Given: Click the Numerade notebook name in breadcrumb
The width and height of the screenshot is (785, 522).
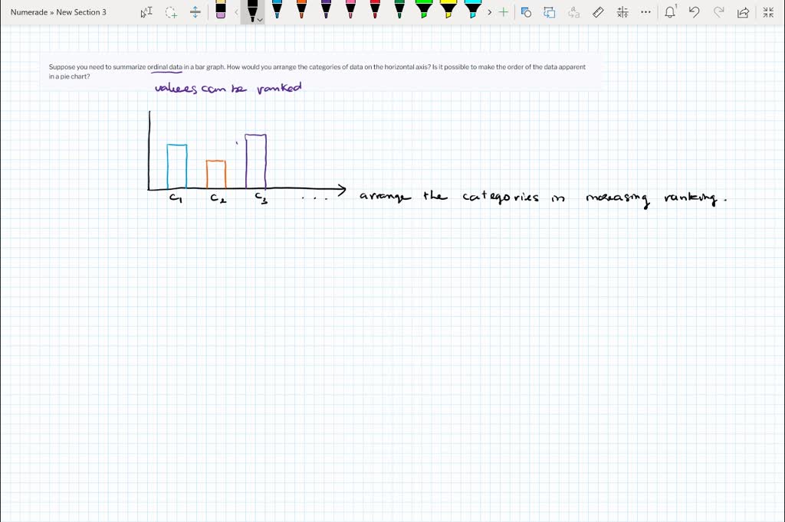Looking at the screenshot, I should (29, 12).
